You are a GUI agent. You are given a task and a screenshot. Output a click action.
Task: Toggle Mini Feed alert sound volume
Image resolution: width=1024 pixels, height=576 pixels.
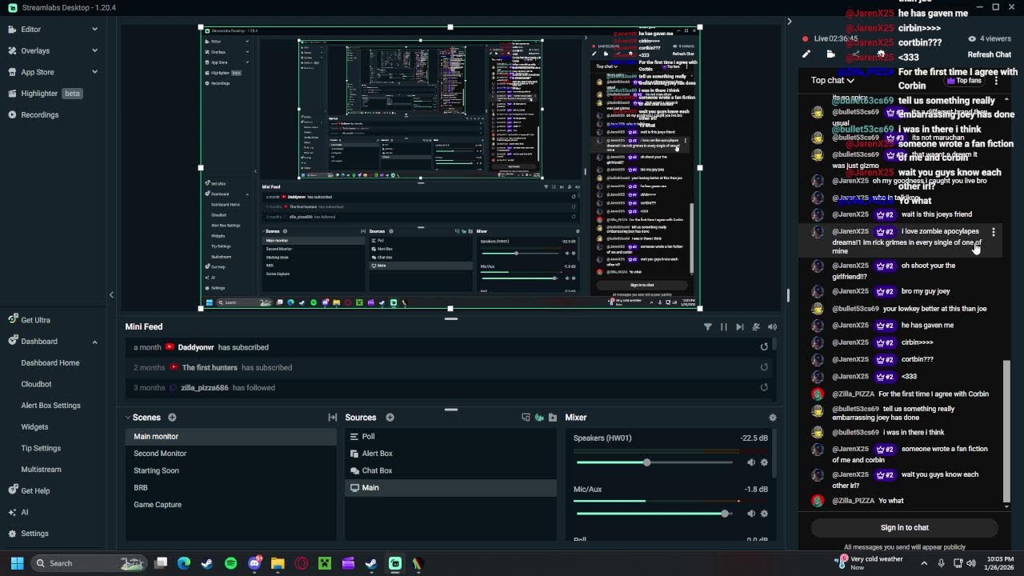pos(772,327)
